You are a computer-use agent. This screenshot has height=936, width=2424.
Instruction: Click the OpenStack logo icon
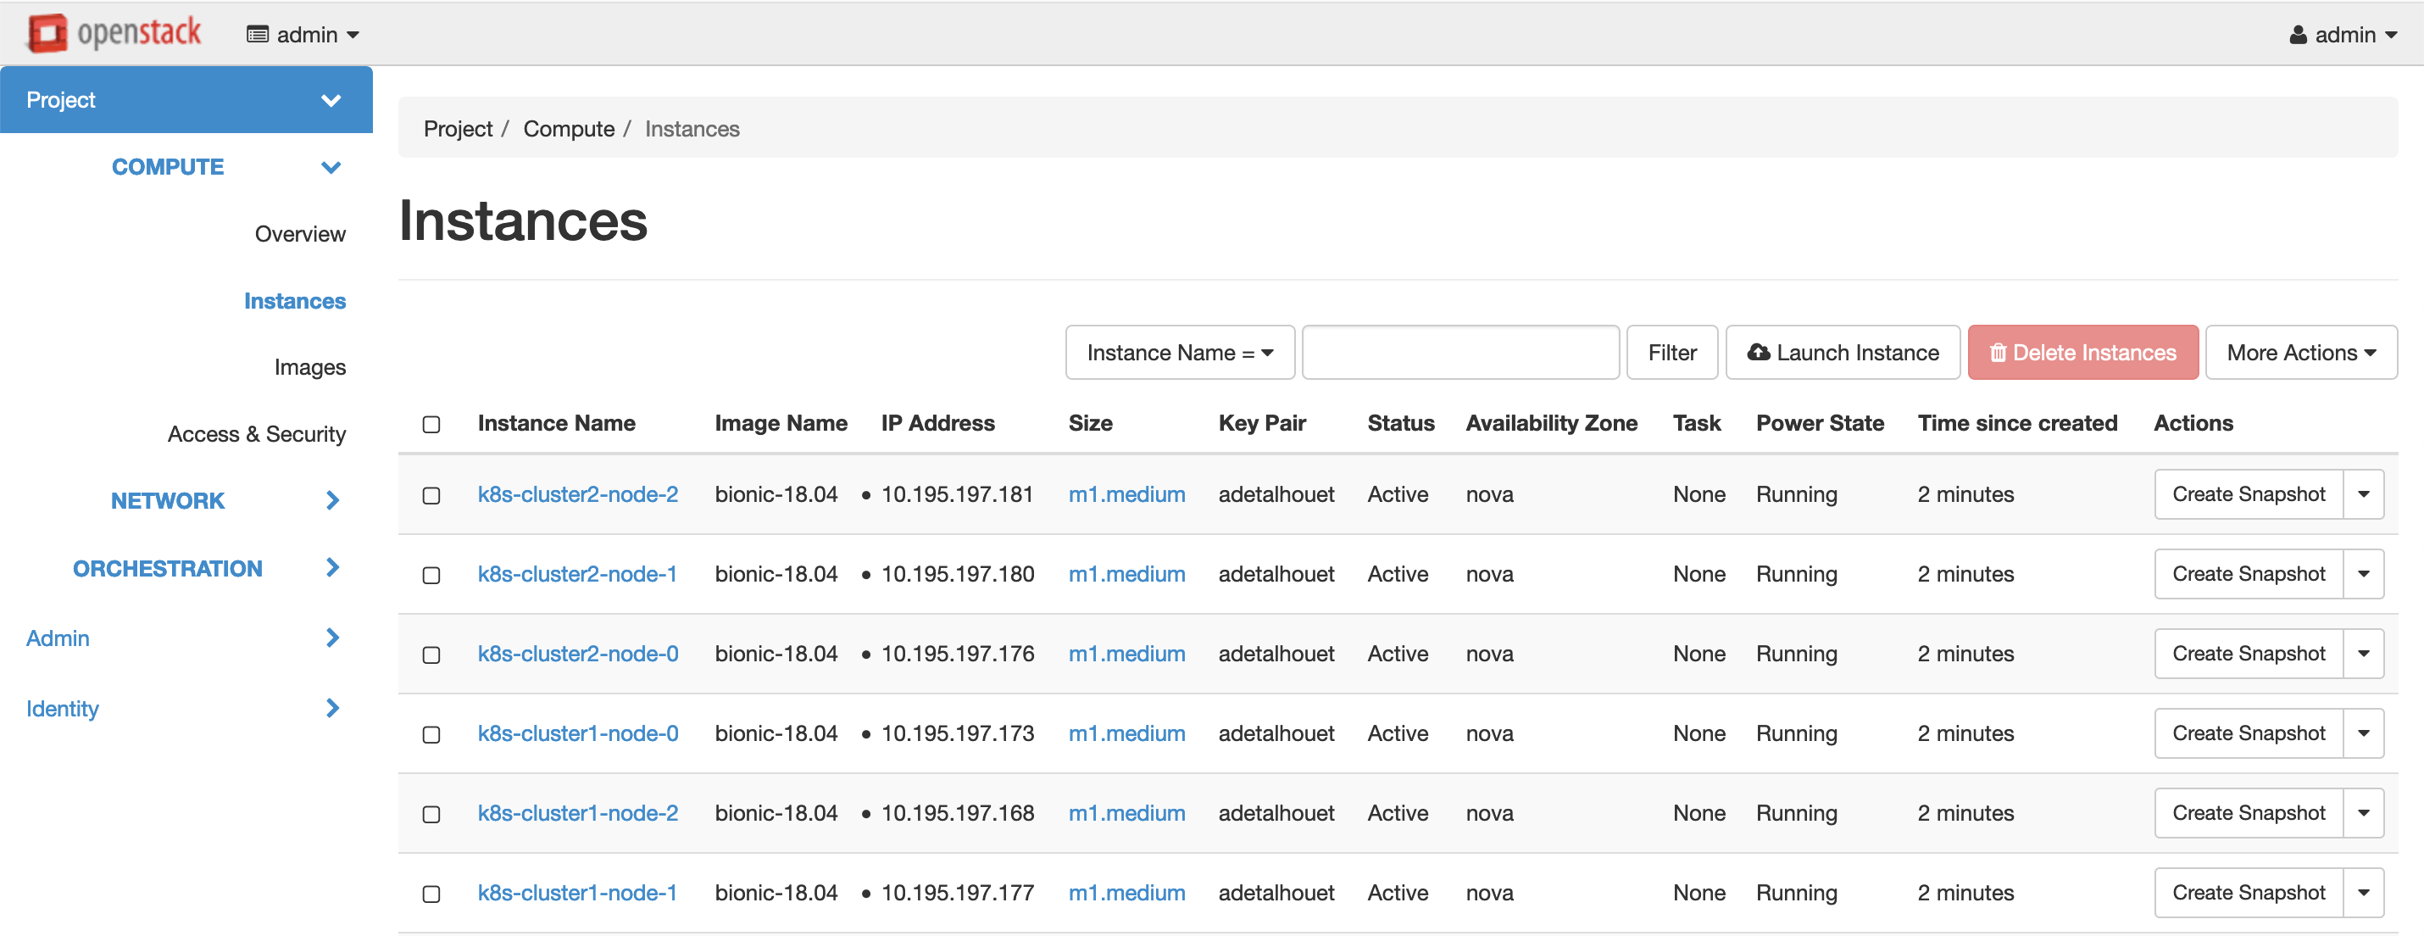(47, 34)
